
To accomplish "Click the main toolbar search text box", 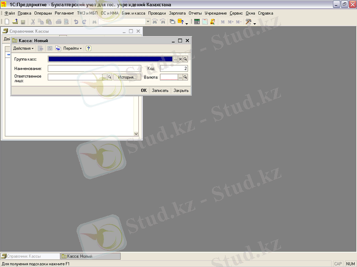I will click(122, 21).
